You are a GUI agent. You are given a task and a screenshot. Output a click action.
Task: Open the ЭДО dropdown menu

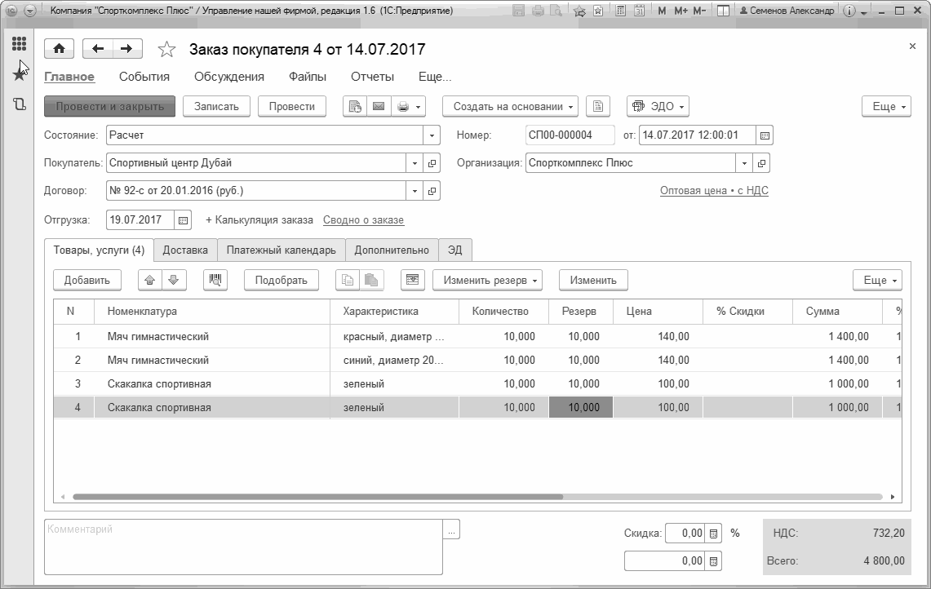658,107
